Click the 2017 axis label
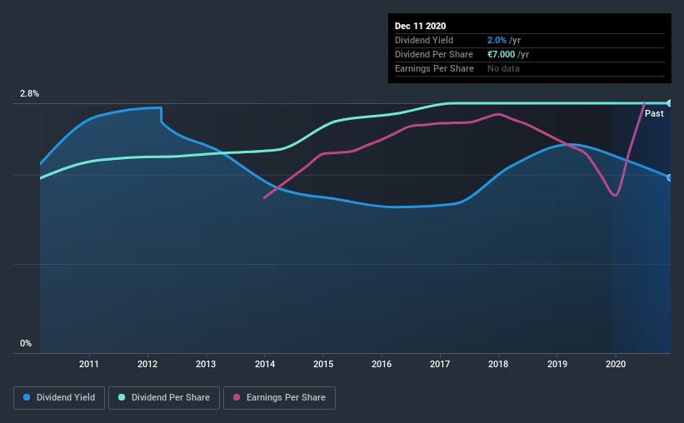This screenshot has width=684, height=423. click(440, 364)
